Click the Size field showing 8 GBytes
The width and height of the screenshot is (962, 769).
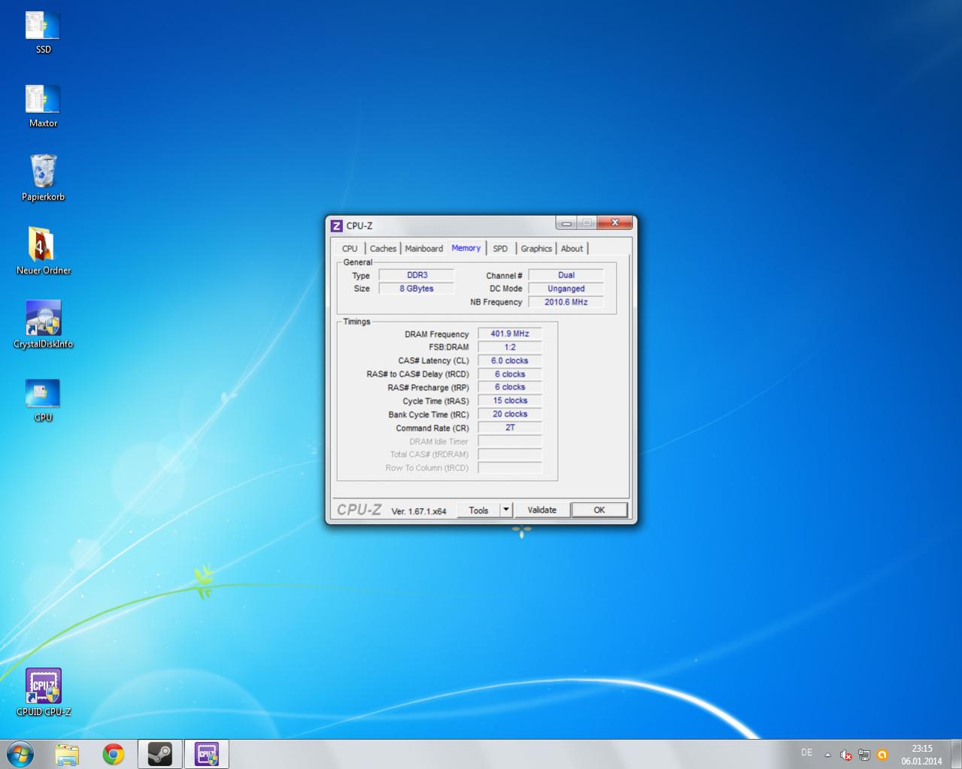[417, 289]
